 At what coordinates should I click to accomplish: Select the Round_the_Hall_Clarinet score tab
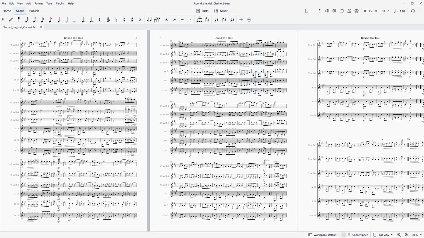(20, 27)
